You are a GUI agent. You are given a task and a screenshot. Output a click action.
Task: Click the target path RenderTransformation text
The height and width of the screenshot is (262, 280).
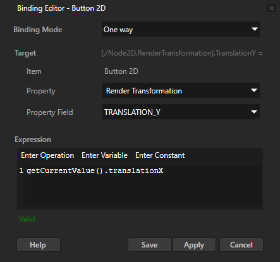pyautogui.click(x=182, y=53)
